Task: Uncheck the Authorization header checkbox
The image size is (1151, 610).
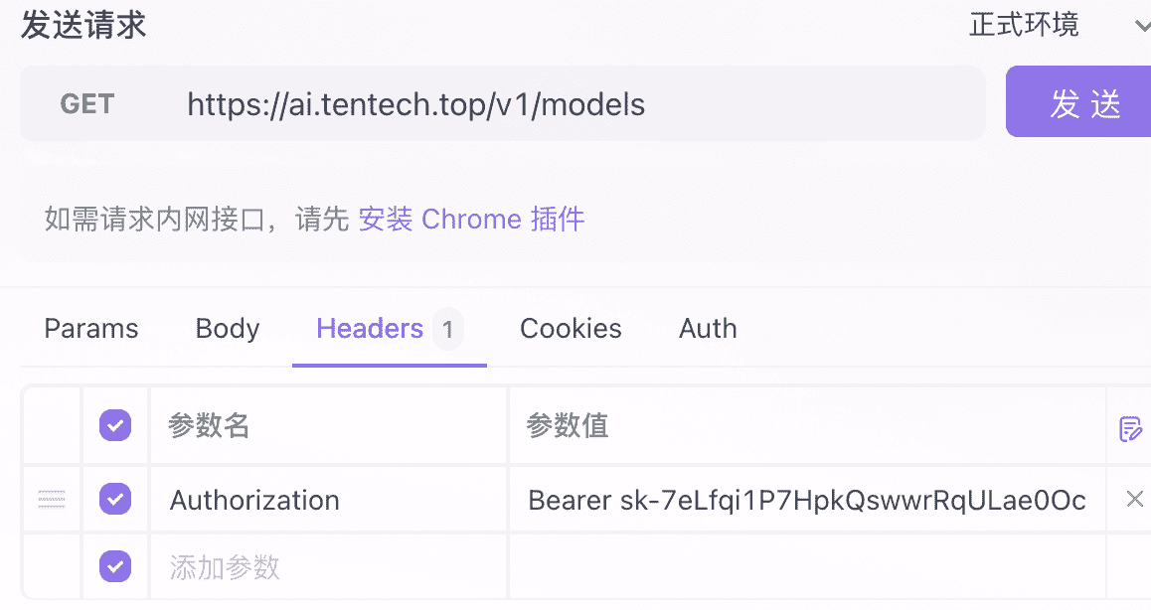Action: point(115,499)
